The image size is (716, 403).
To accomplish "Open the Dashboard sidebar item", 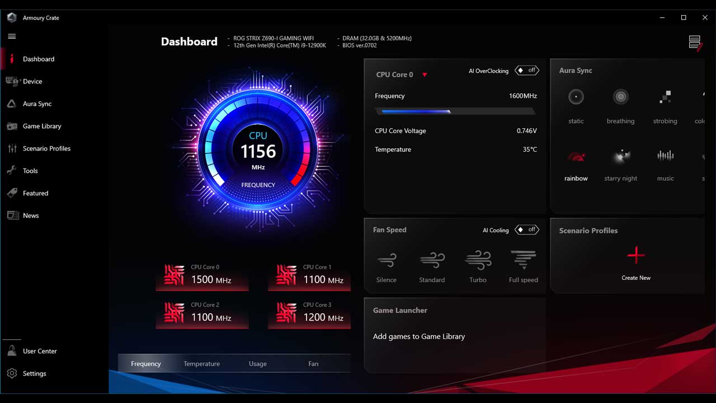I will (x=39, y=59).
